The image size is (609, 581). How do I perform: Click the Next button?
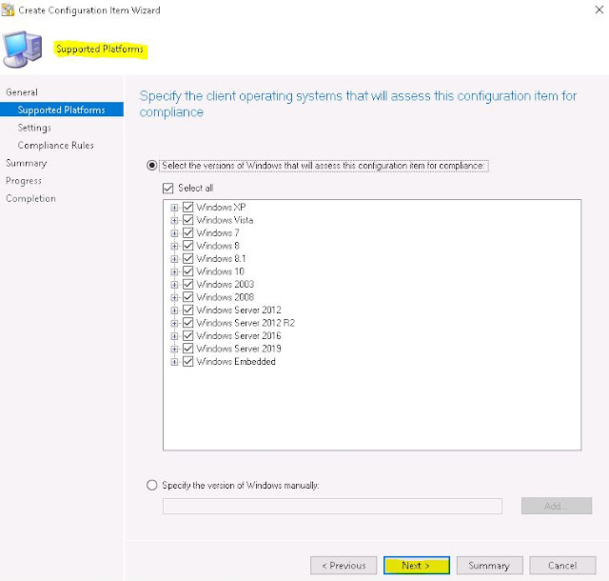[x=417, y=565]
